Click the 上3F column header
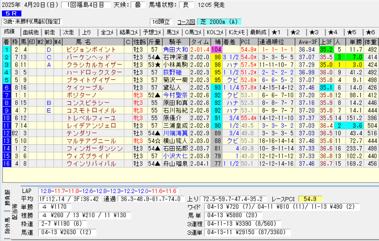379x241 pixels. [326, 42]
